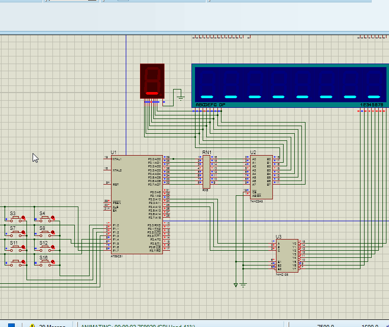Click push button S4 actuator
This screenshot has width=389, height=327.
click(45, 218)
